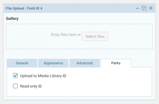
Task: Open the Appearance tab
Action: click(x=53, y=63)
